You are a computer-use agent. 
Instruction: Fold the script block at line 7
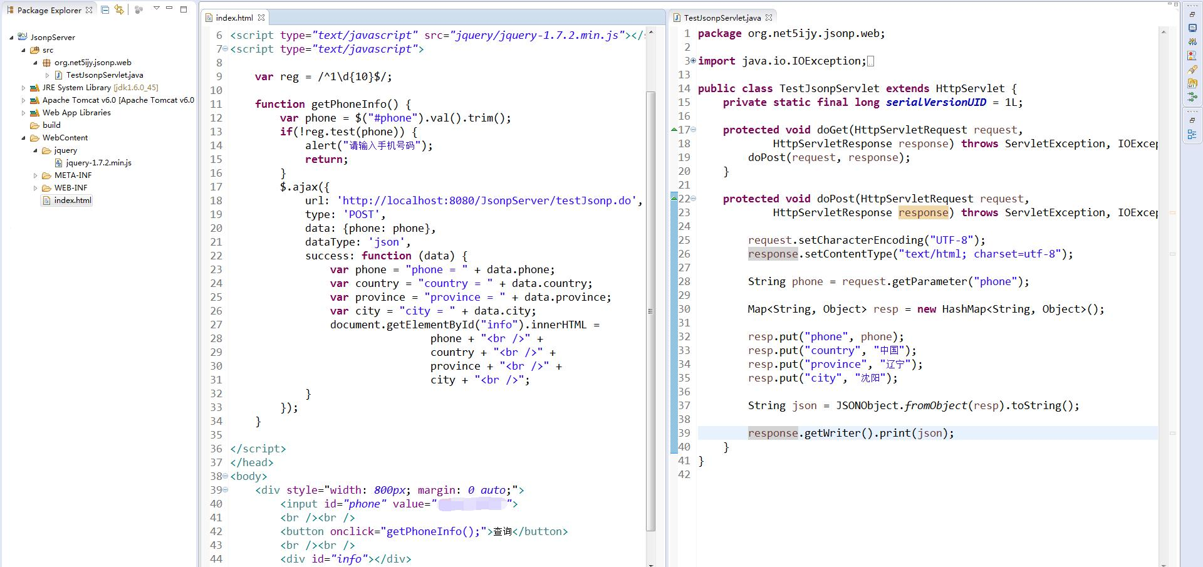(226, 49)
